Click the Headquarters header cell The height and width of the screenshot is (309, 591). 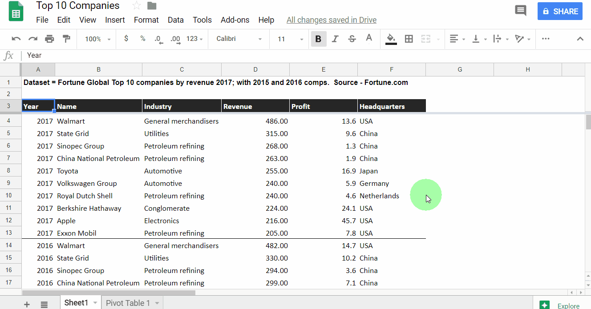[392, 106]
